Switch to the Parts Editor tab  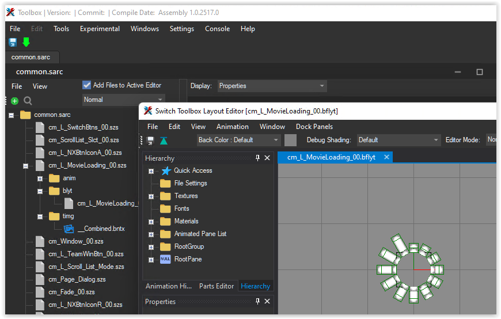(x=217, y=286)
